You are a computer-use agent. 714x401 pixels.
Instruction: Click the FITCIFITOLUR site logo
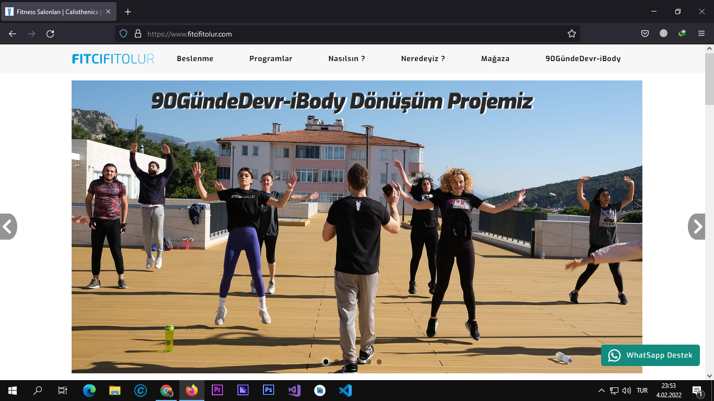(x=113, y=58)
